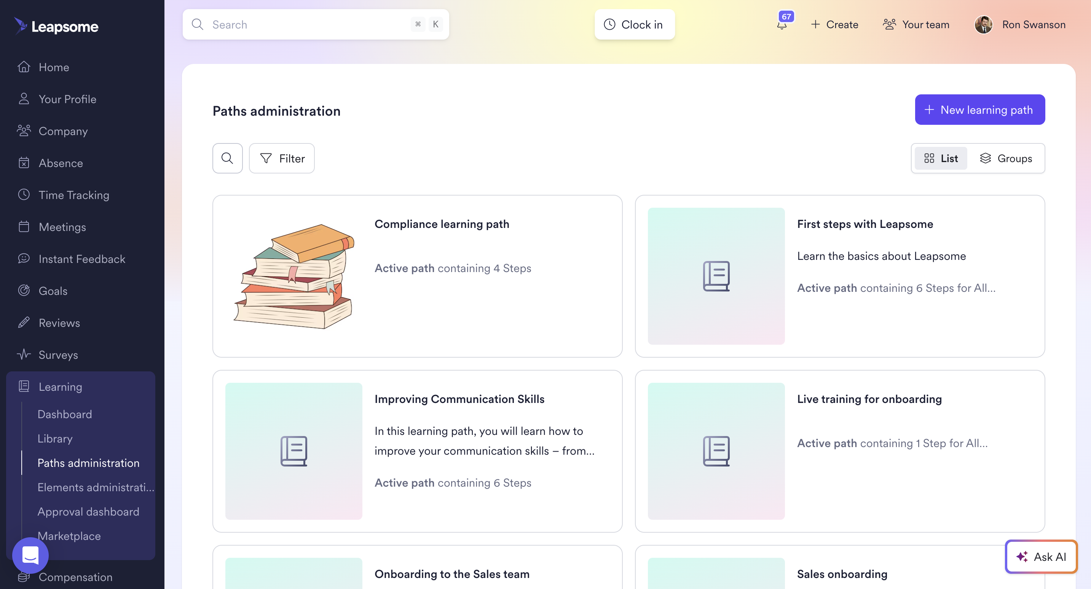Switch to List view
The height and width of the screenshot is (589, 1091).
click(941, 158)
